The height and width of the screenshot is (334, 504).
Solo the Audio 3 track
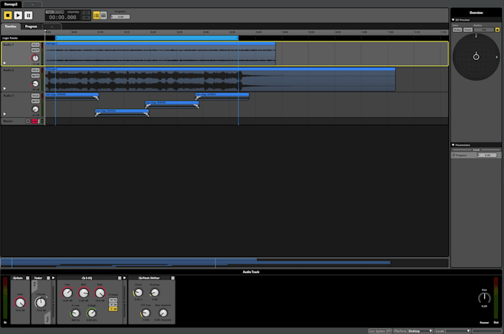point(36,96)
